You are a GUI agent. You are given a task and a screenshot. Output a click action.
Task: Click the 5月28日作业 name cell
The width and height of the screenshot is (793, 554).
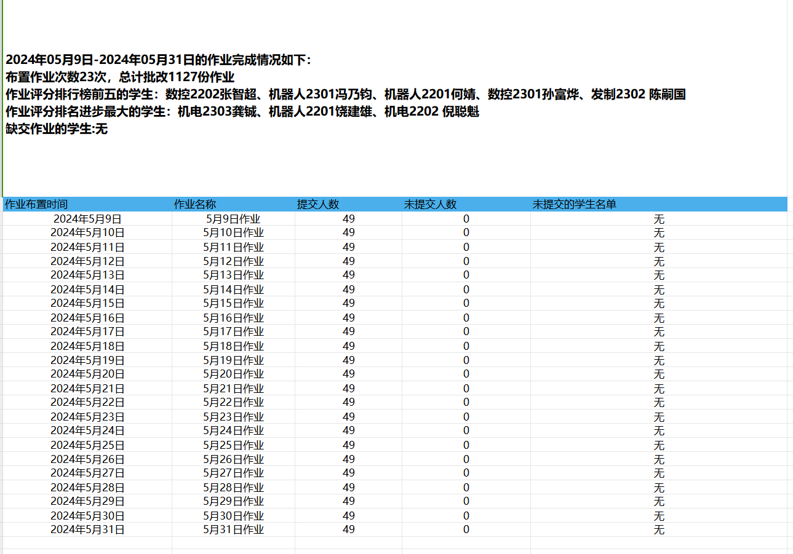pos(233,488)
